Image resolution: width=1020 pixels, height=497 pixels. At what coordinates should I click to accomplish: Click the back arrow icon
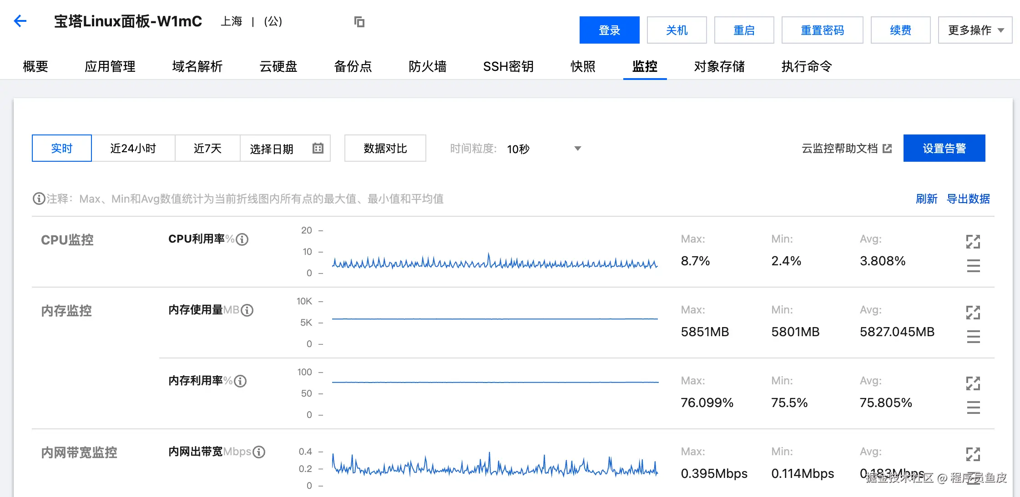(20, 21)
